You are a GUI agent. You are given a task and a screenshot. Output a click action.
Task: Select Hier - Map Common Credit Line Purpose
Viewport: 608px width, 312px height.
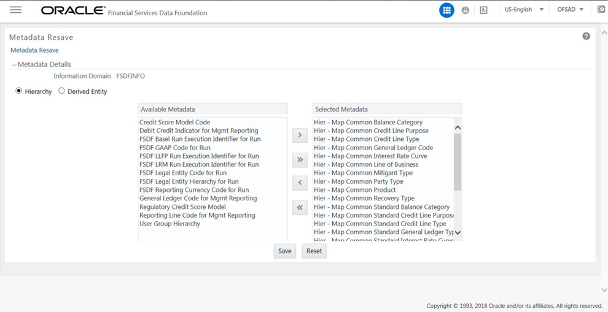[371, 131]
